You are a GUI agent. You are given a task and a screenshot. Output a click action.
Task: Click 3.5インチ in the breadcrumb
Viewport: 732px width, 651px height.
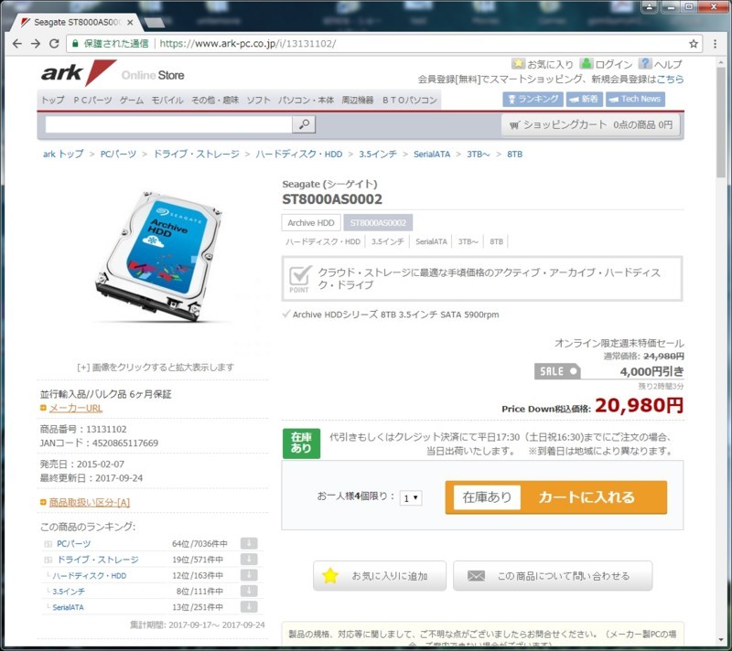point(378,154)
